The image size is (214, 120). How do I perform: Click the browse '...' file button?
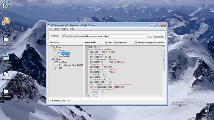click(150, 36)
